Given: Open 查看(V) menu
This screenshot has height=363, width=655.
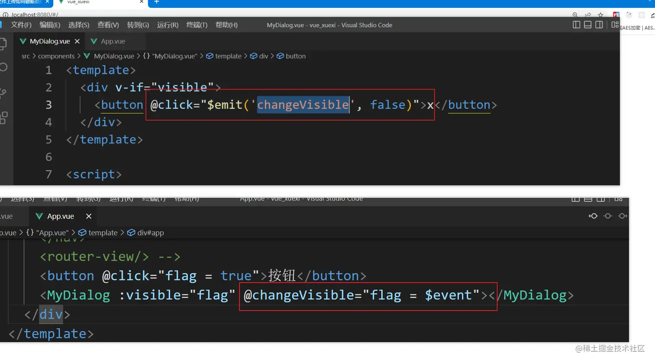Looking at the screenshot, I should click(108, 25).
